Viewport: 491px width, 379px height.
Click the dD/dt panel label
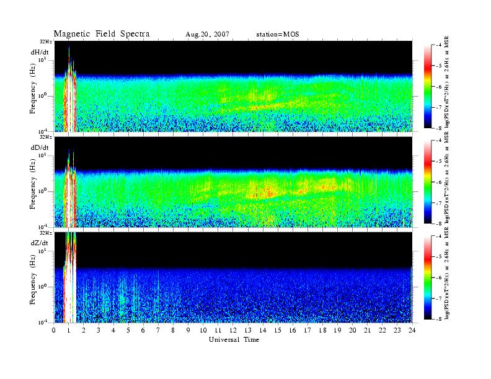point(40,147)
